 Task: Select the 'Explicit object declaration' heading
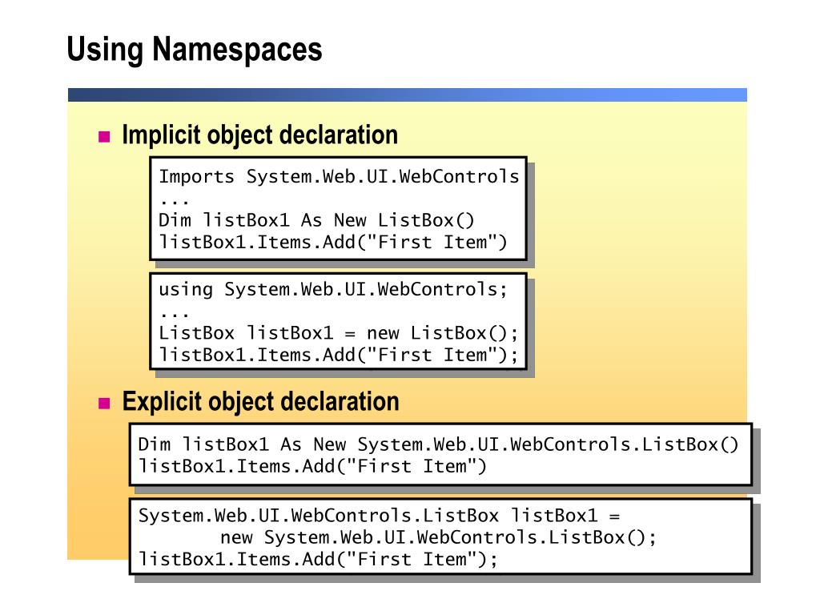(260, 402)
